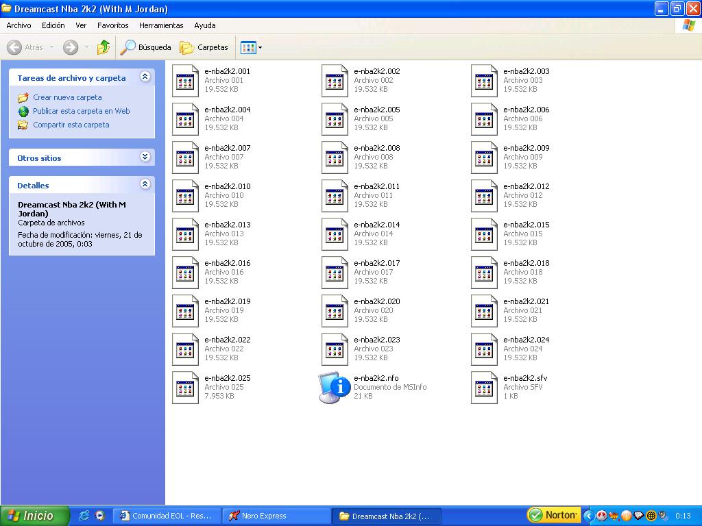702x526 pixels.
Task: Select file icon of e-nba2k2.005
Action: [x=335, y=119]
